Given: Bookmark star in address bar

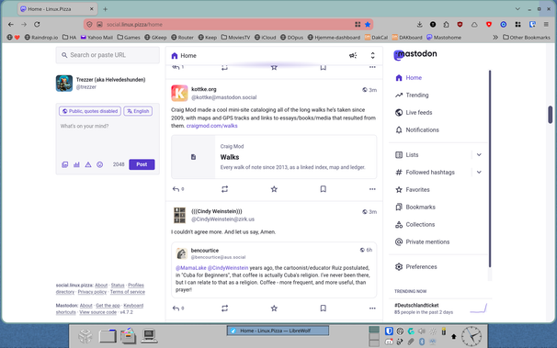Looking at the screenshot, I should point(368,25).
